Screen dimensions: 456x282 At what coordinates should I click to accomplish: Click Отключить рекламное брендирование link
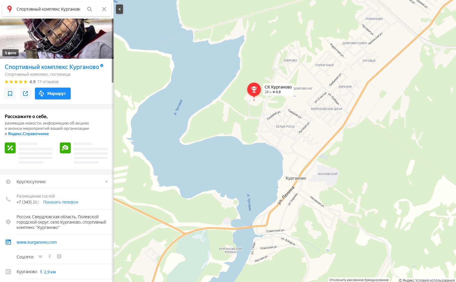point(359,280)
